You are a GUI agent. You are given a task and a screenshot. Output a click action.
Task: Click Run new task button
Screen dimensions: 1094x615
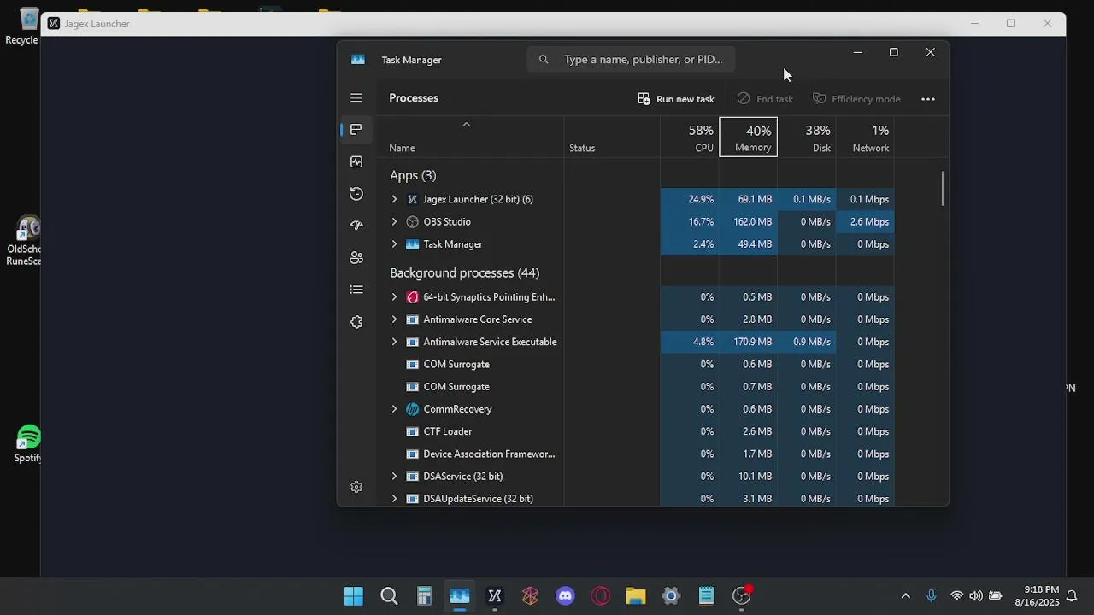click(x=676, y=99)
